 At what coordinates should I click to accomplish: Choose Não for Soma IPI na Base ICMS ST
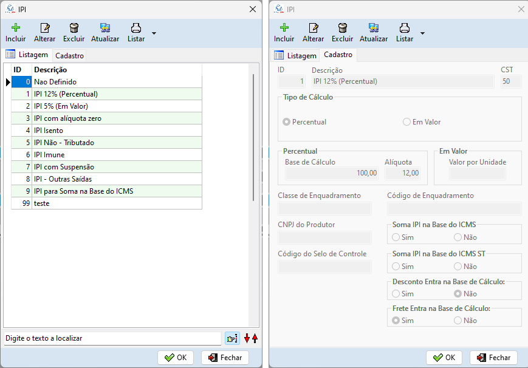458,267
